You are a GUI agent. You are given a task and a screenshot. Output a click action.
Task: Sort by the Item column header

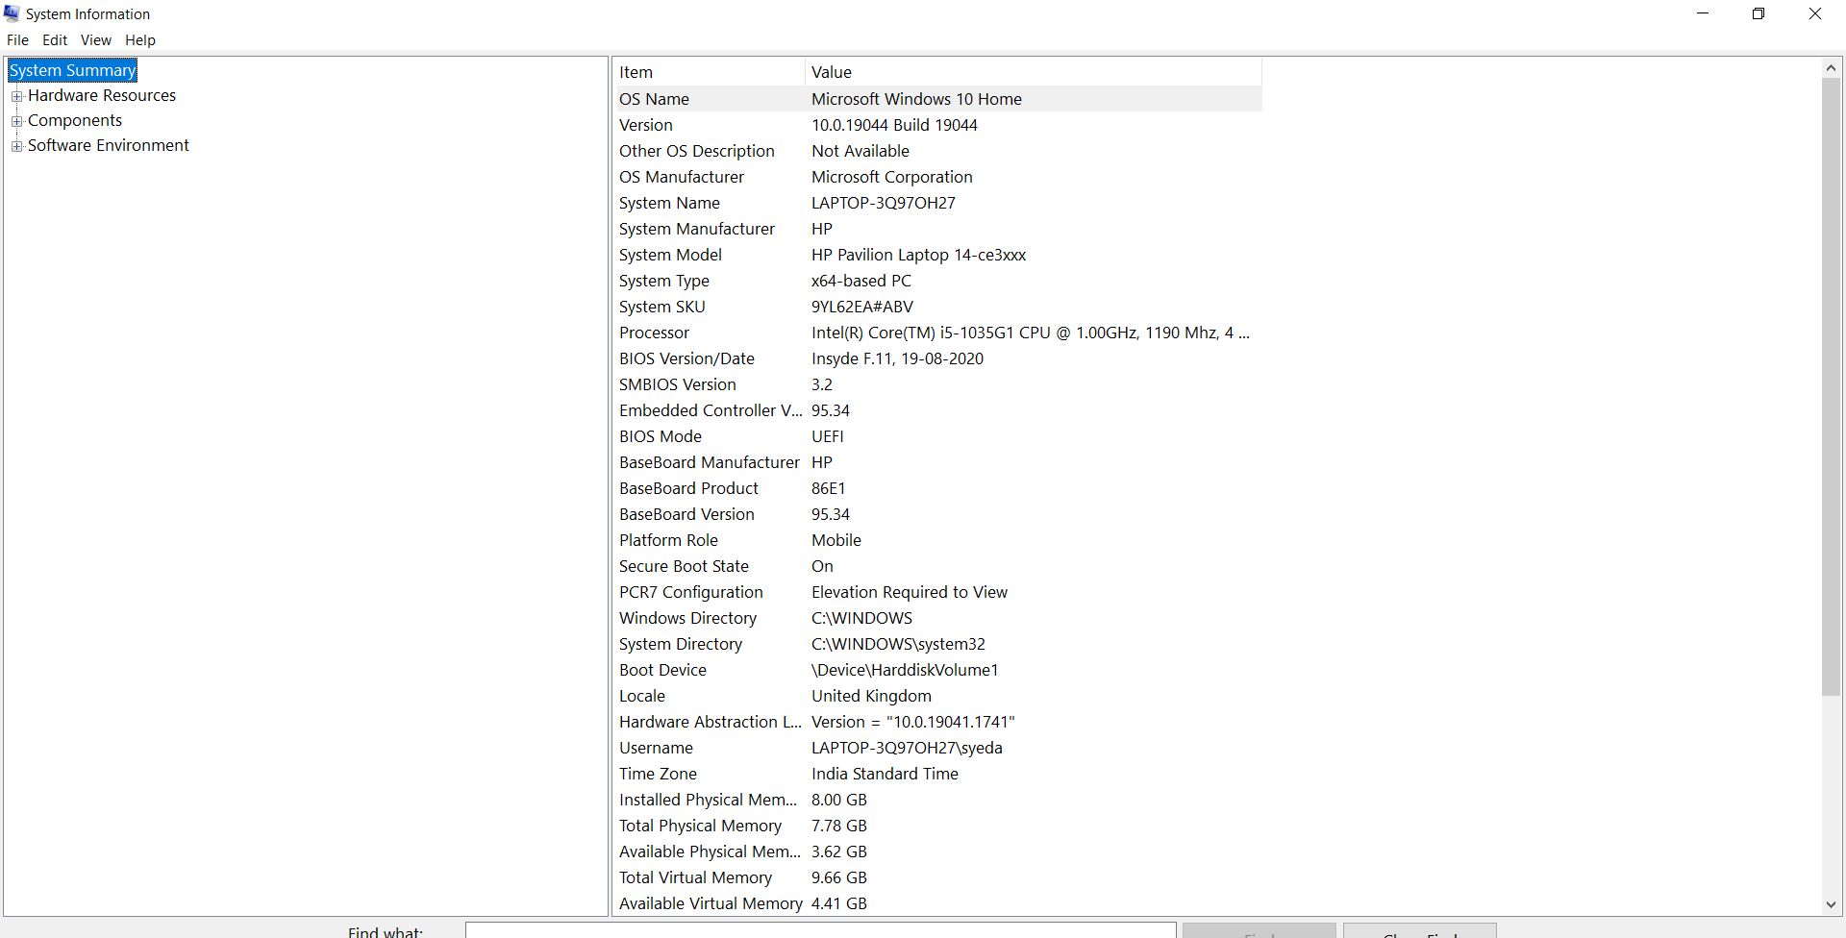[710, 72]
